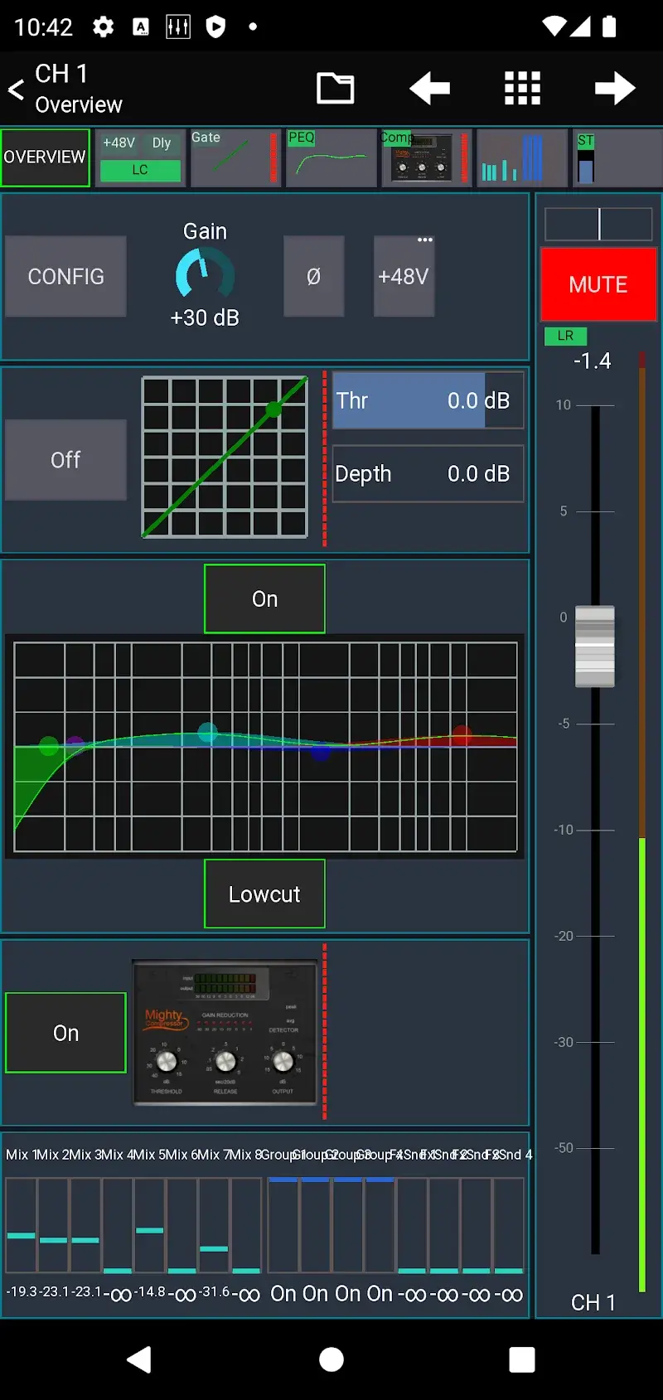Go to previous channel with left arrow
The image size is (663, 1400).
pyautogui.click(x=429, y=88)
